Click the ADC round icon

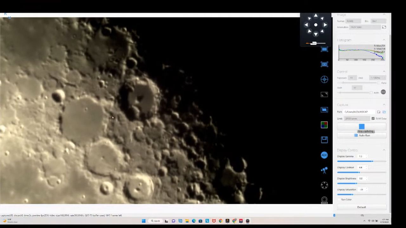click(x=324, y=155)
